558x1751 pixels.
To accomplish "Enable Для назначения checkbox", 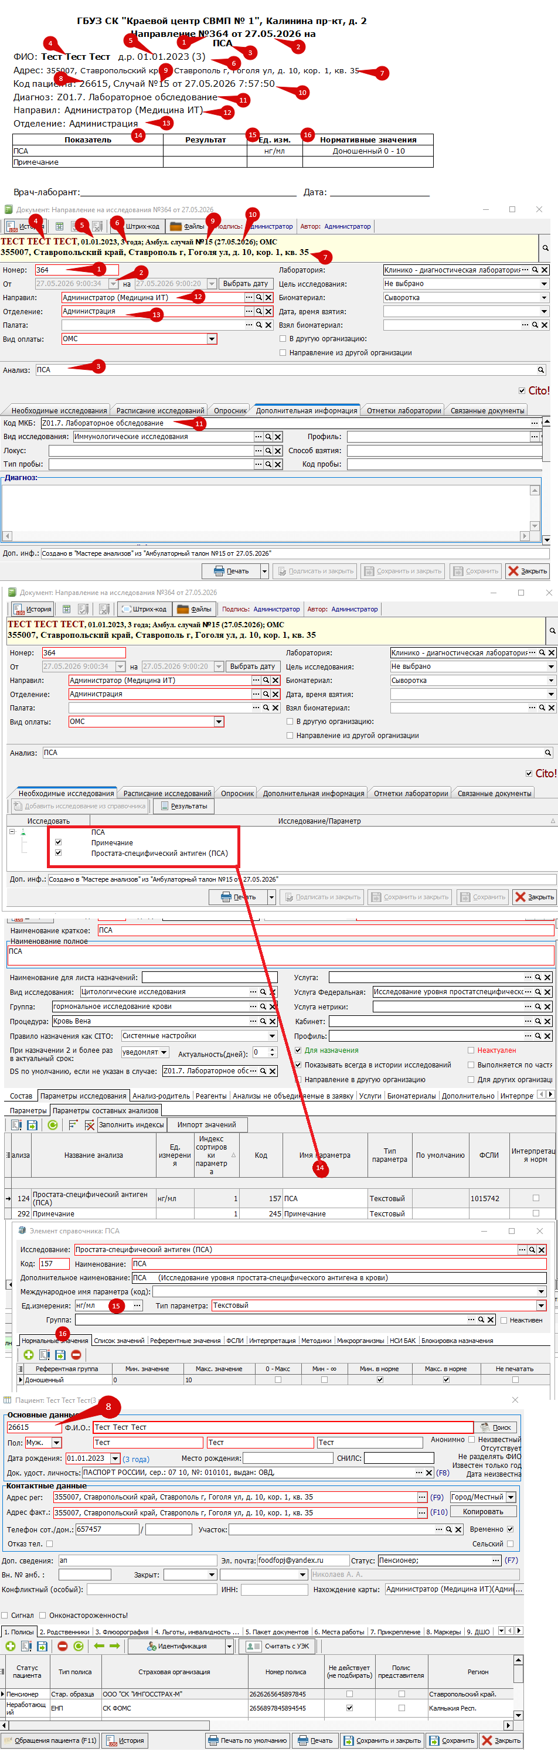I will [x=298, y=1050].
